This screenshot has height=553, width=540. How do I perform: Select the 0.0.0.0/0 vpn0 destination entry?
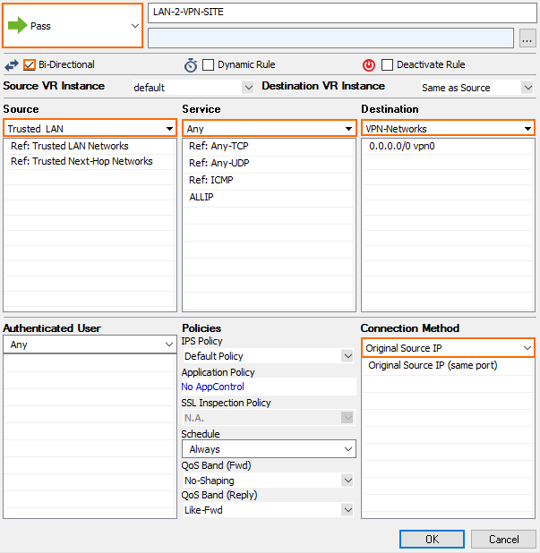click(448, 146)
